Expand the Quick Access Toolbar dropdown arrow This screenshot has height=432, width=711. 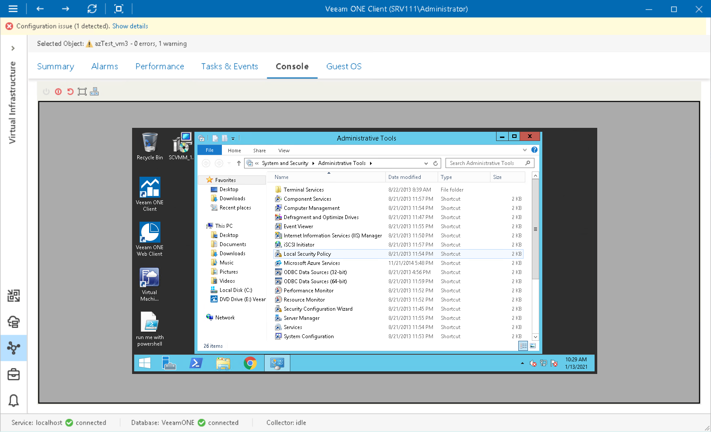click(233, 138)
